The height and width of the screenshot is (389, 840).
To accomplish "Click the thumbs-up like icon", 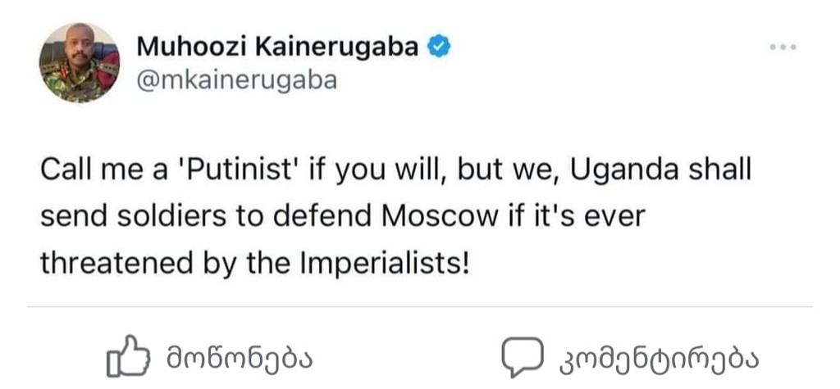I will coord(128,358).
